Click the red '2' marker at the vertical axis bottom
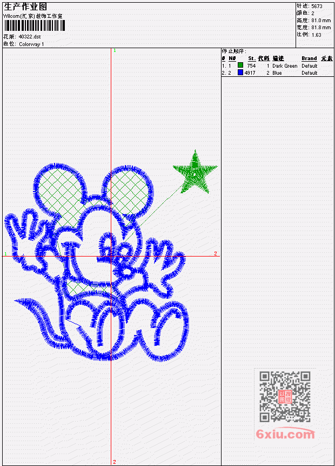This screenshot has width=335, height=466. tap(115, 462)
